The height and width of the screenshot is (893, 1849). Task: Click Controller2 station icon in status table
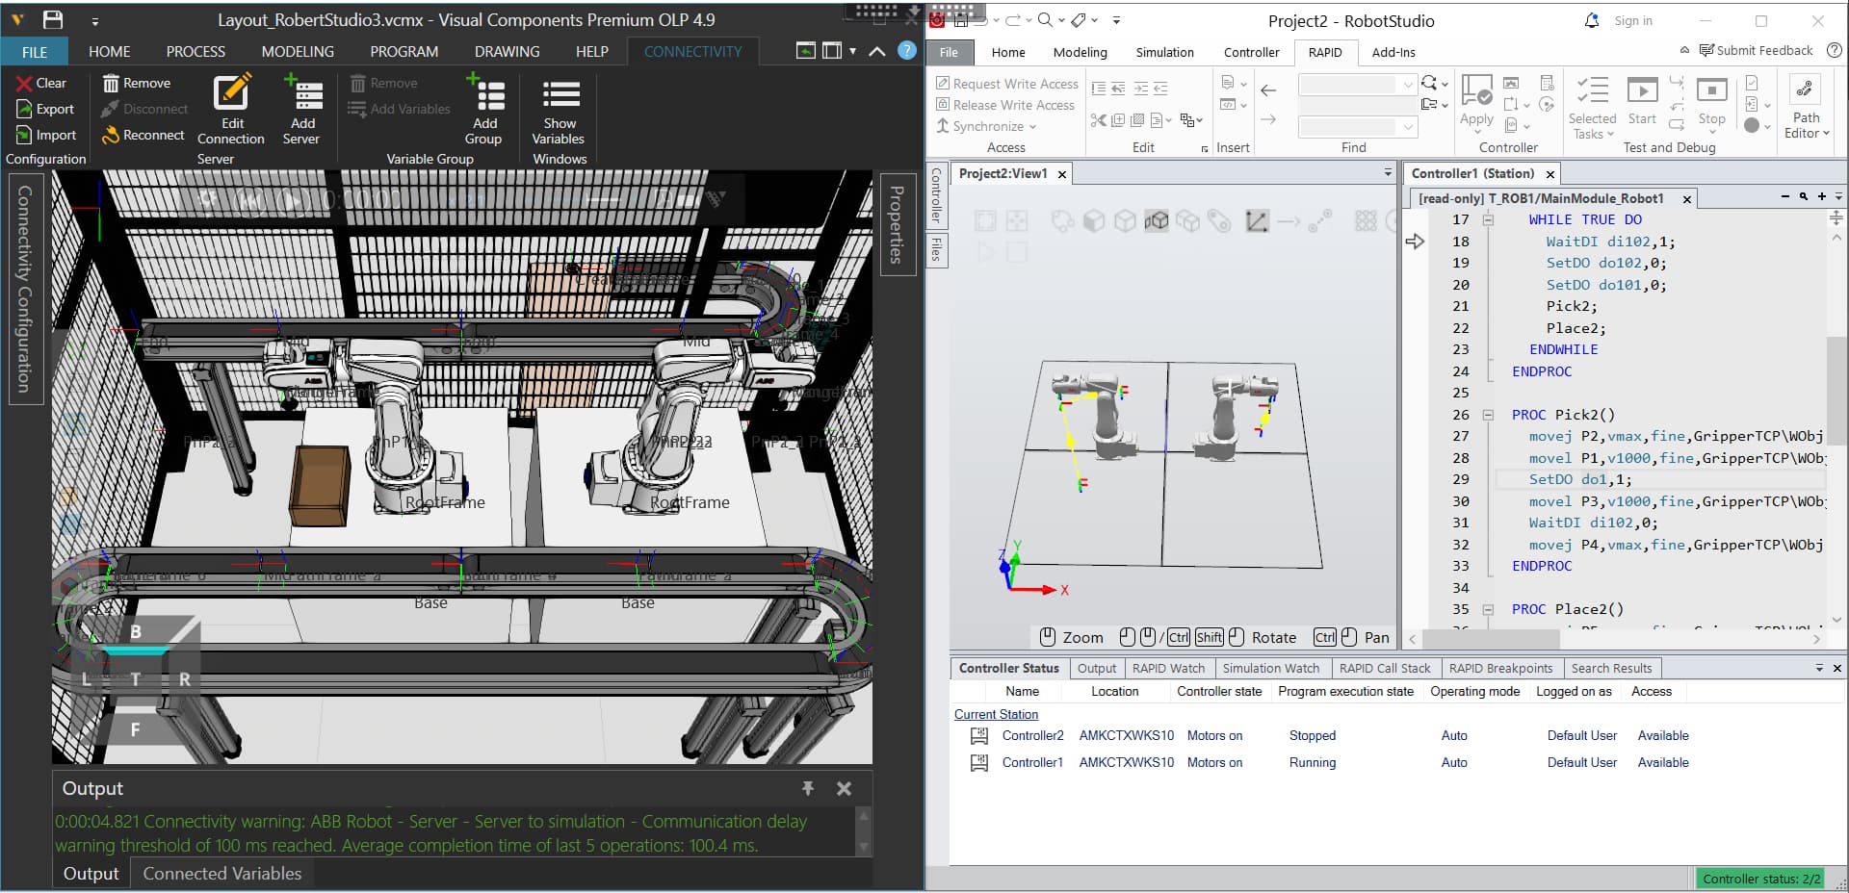point(979,736)
